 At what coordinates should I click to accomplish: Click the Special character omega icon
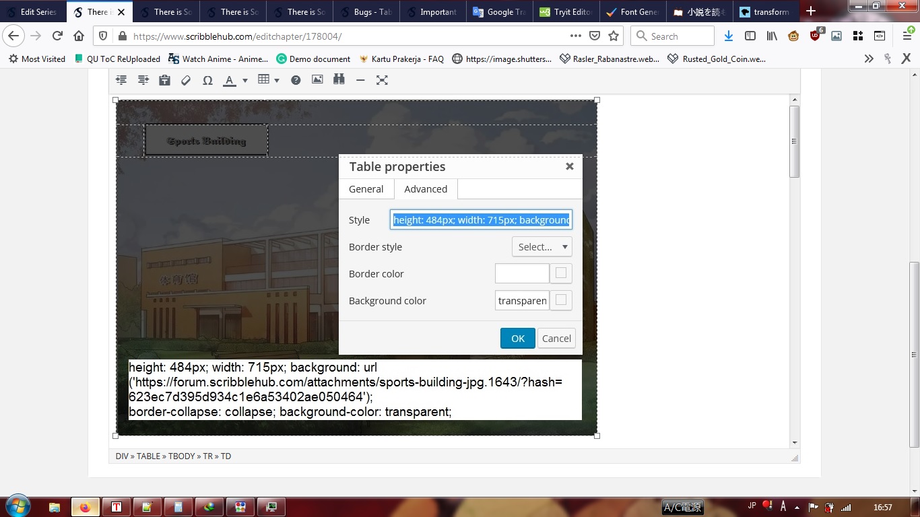(207, 80)
